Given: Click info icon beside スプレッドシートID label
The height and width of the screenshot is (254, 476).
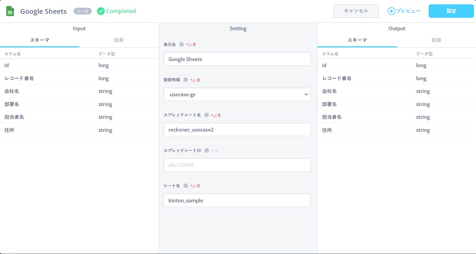Looking at the screenshot, I should [x=207, y=150].
